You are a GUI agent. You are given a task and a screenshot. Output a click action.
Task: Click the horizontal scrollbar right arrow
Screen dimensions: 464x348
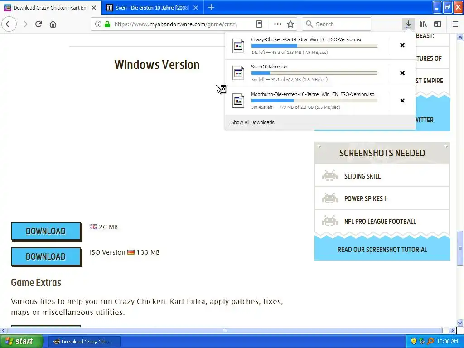coord(452,330)
